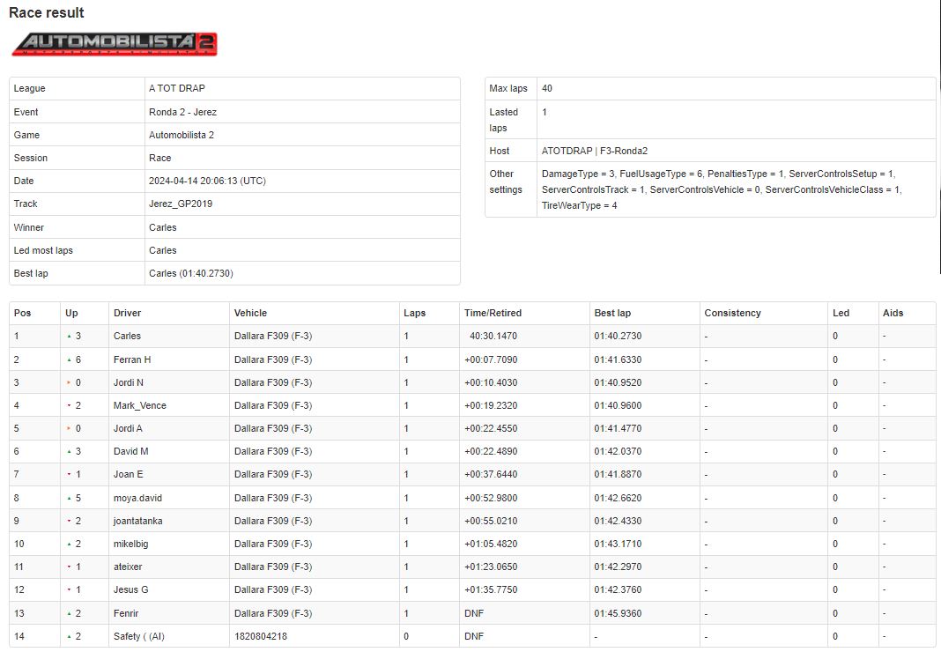Viewport: 941px width, 652px height.
Task: Click driver name Safety ( (AI)
Action: (x=138, y=636)
